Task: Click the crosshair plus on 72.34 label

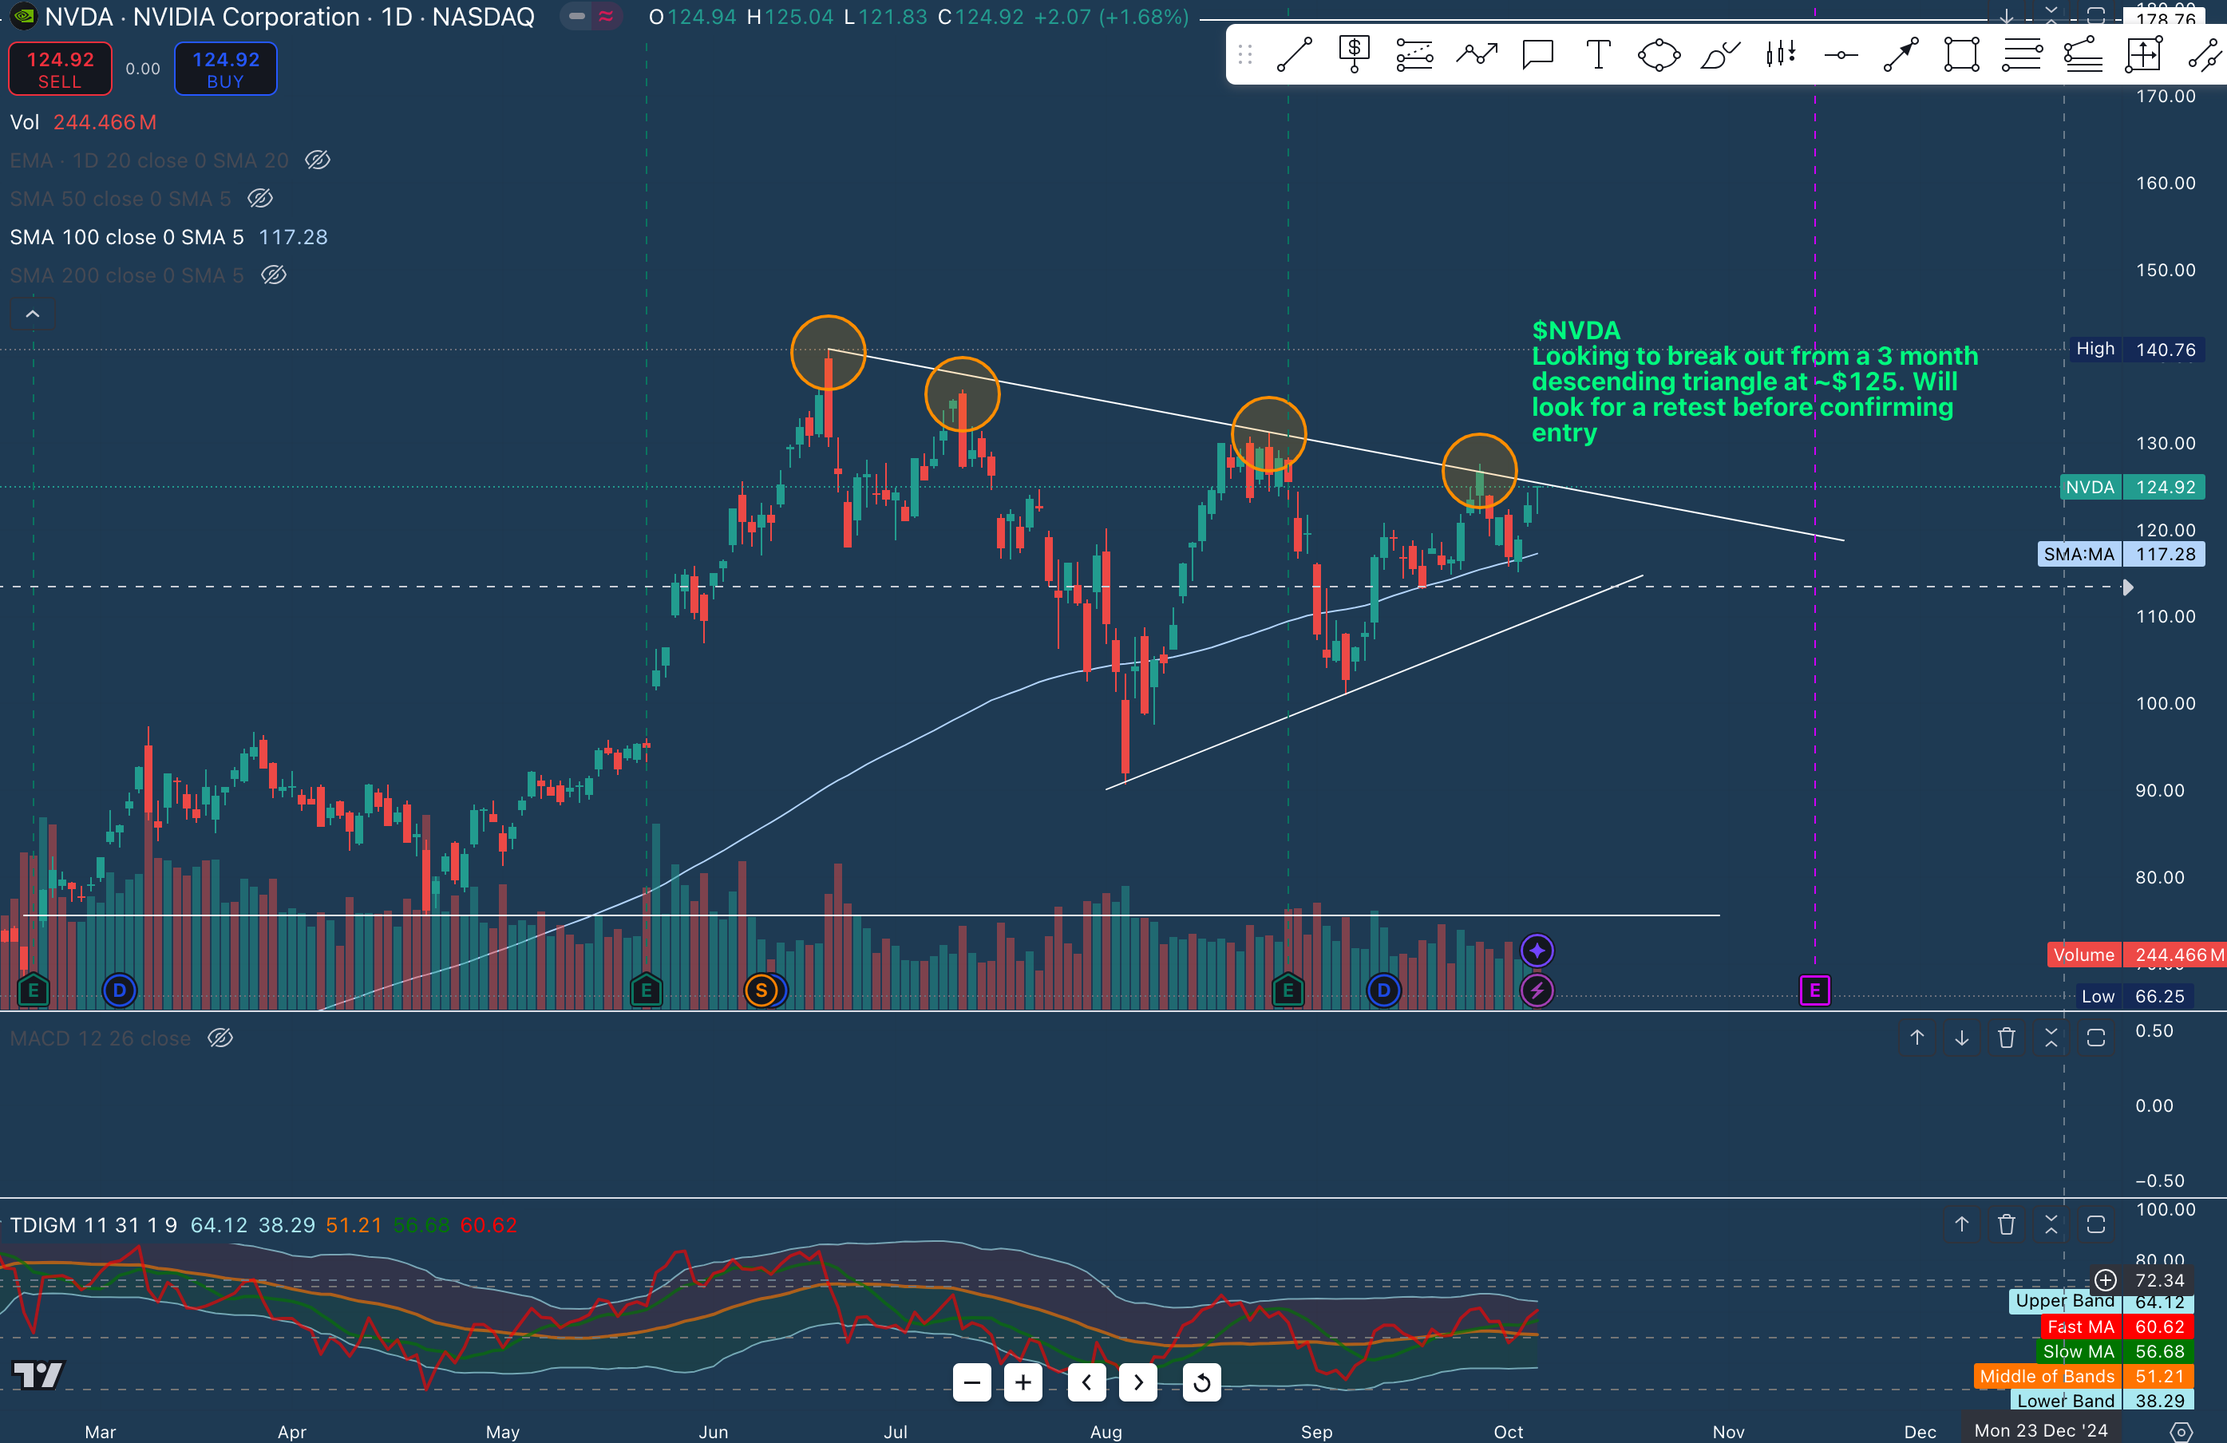Action: [2106, 1279]
